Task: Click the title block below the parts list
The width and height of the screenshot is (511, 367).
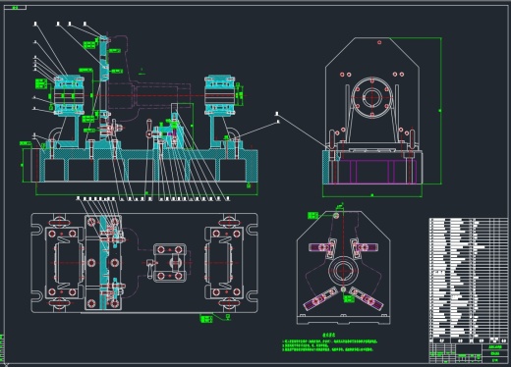Action: pos(469,353)
